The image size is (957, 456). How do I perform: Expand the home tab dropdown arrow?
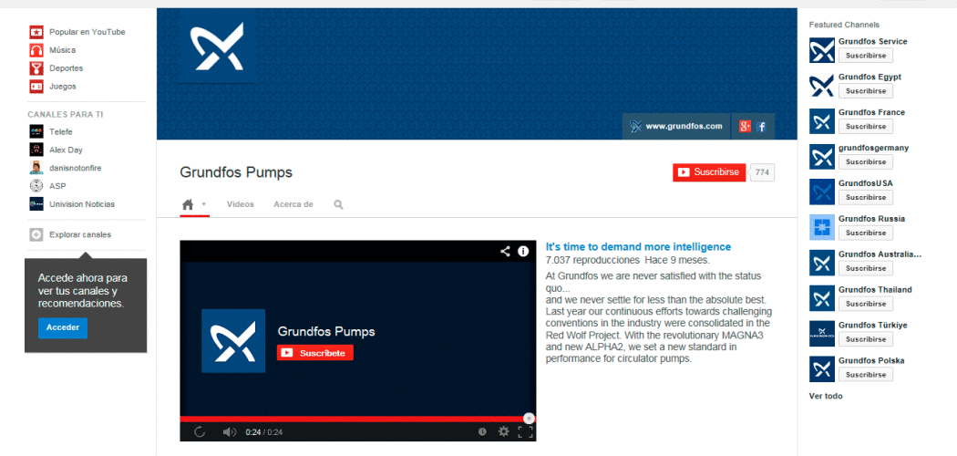tap(204, 204)
